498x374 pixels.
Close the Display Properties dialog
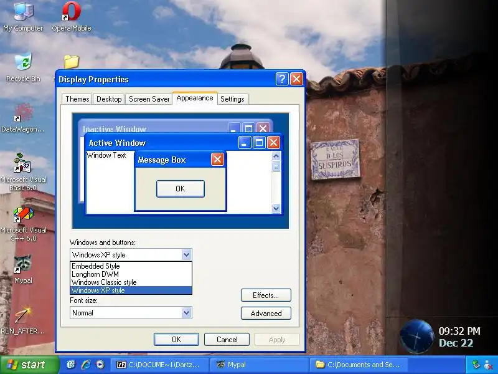pos(296,79)
